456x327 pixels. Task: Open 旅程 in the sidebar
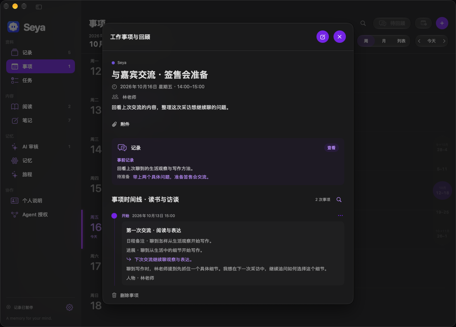click(x=41, y=174)
